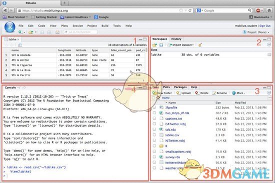Viewport: 275px width, 183px height.
Task: Click the bookmark star in the address bar
Action: 181,10
